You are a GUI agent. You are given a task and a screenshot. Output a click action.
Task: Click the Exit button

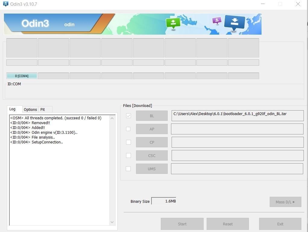pos(280,224)
